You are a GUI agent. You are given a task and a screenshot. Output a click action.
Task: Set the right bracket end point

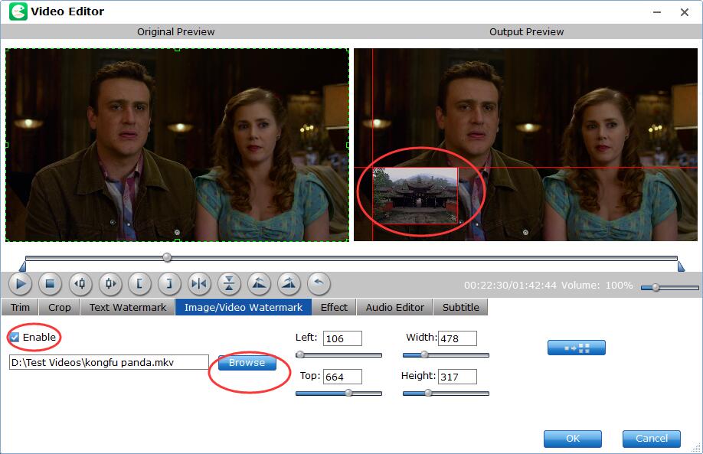[169, 284]
